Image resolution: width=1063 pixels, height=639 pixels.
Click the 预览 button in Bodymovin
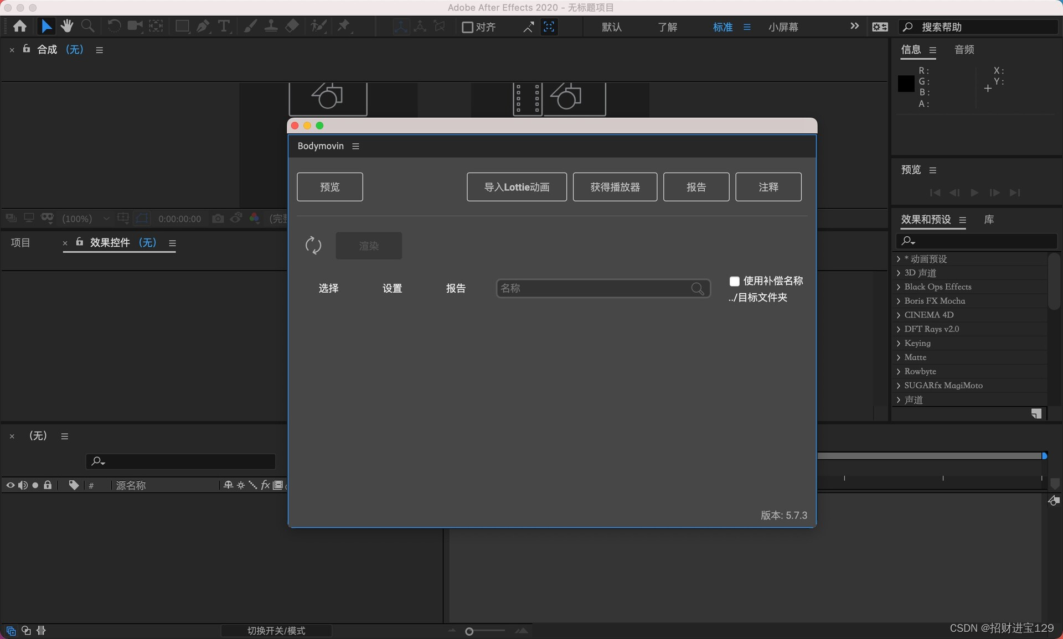click(x=330, y=187)
